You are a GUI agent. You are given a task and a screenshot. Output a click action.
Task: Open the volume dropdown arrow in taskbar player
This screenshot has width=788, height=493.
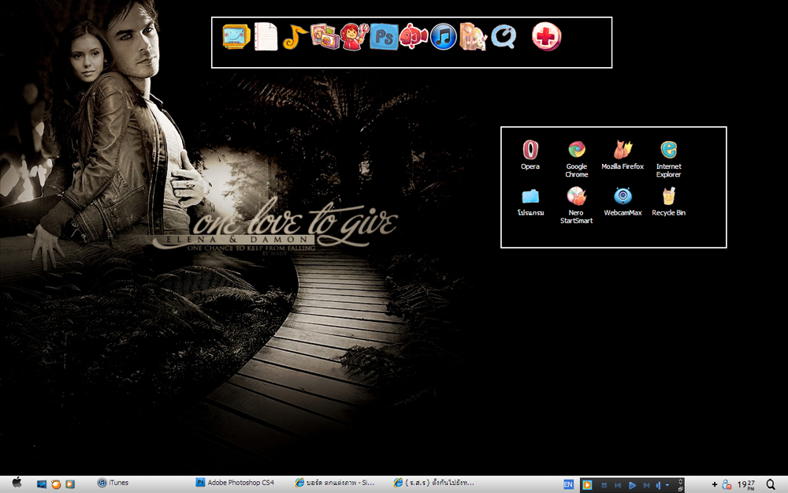click(667, 485)
